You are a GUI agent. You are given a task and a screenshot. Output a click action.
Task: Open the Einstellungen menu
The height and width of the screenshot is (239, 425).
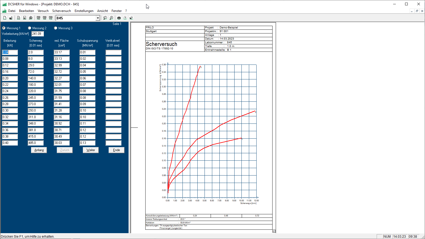click(x=84, y=11)
